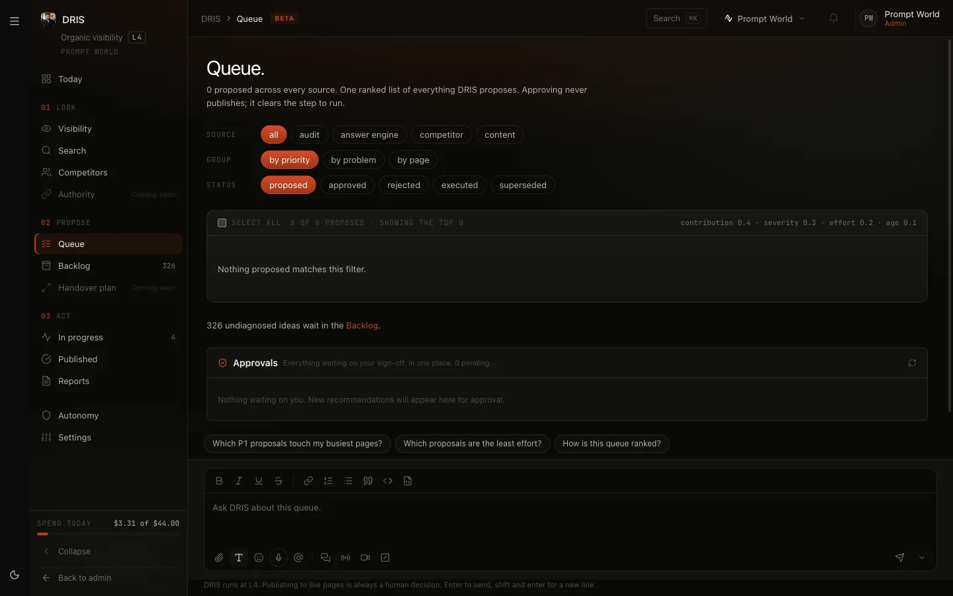Filter source by audit
The image size is (953, 596).
coord(309,135)
